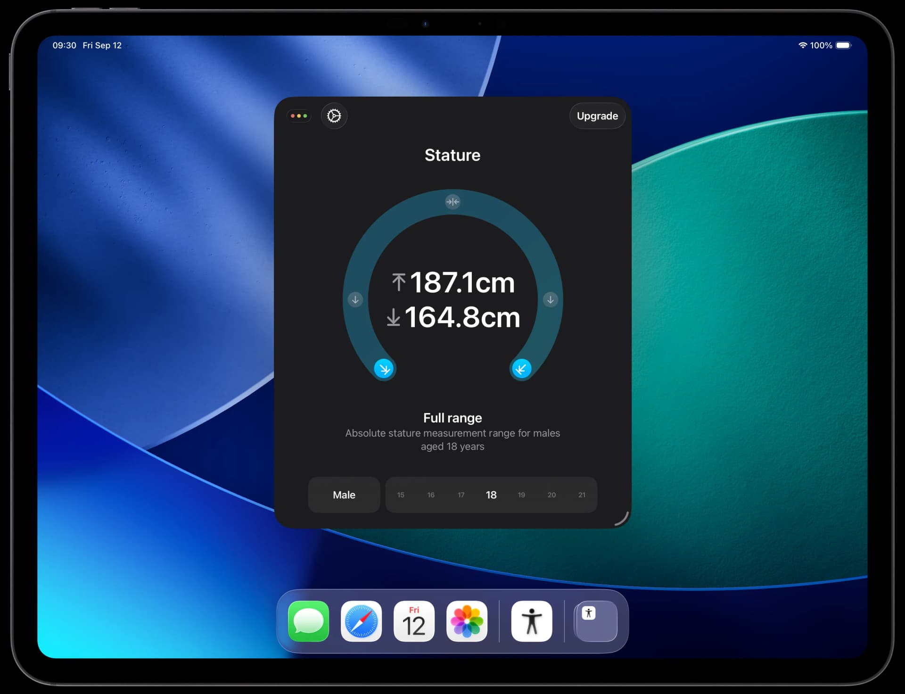Click the left down-arrow marker on arc
Screen dimensions: 905x694
[355, 299]
